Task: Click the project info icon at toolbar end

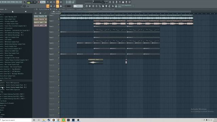Action: tap(130, 2)
